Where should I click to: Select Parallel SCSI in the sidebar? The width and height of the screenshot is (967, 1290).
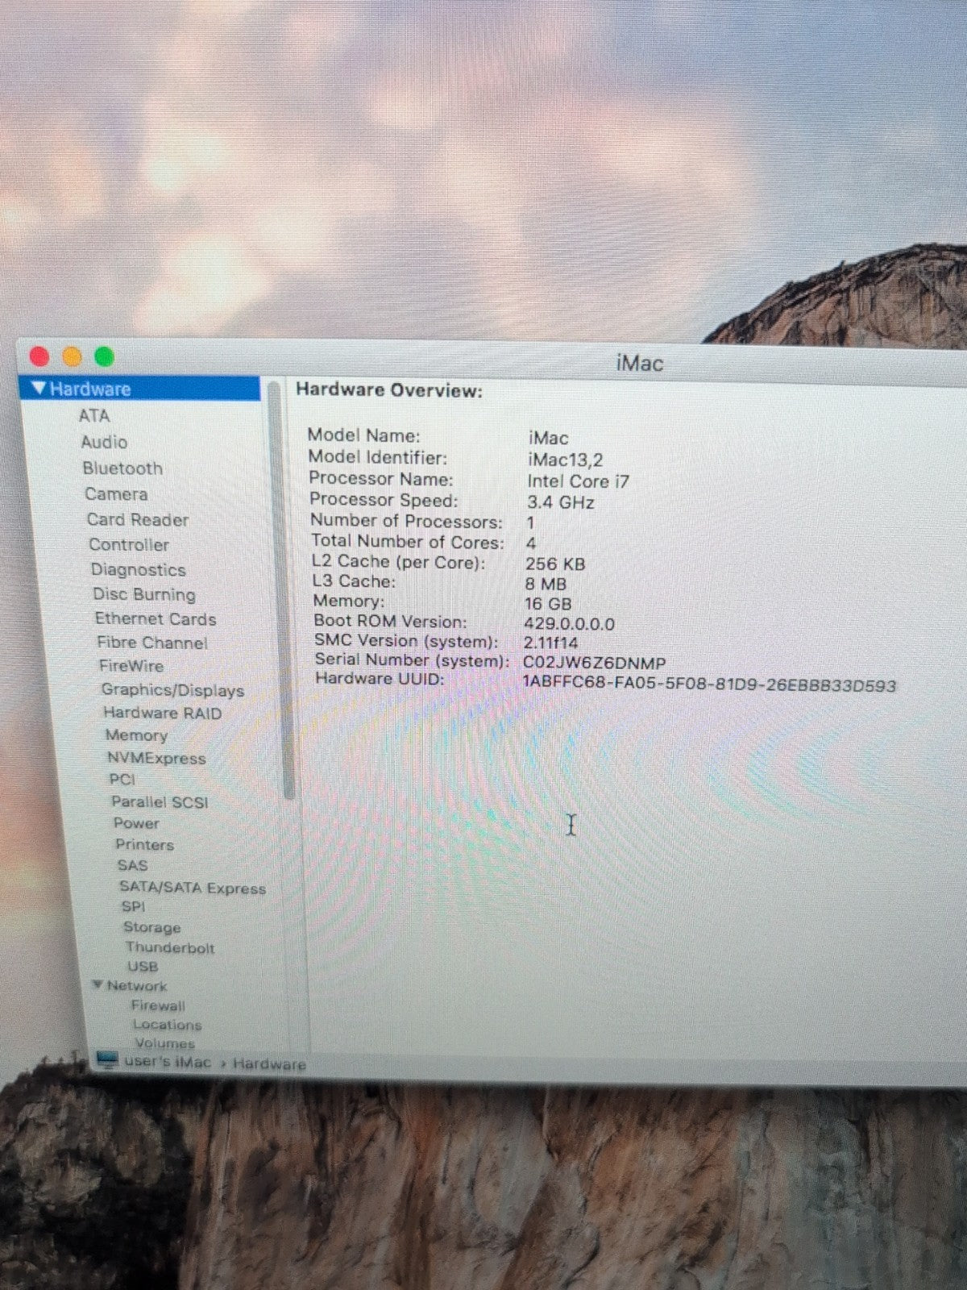[x=160, y=802]
